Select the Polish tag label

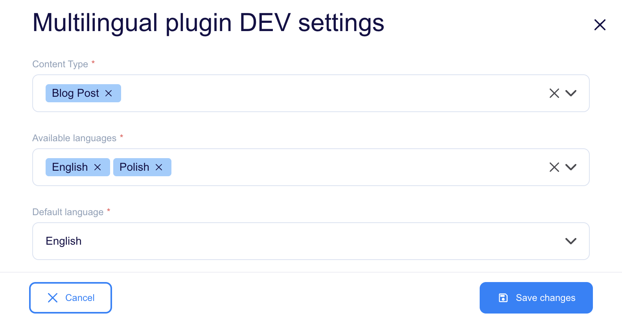click(x=134, y=167)
